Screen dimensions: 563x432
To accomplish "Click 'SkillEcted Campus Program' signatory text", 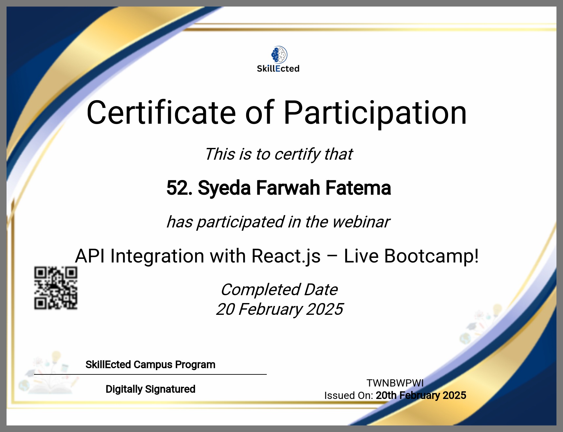I will point(150,365).
